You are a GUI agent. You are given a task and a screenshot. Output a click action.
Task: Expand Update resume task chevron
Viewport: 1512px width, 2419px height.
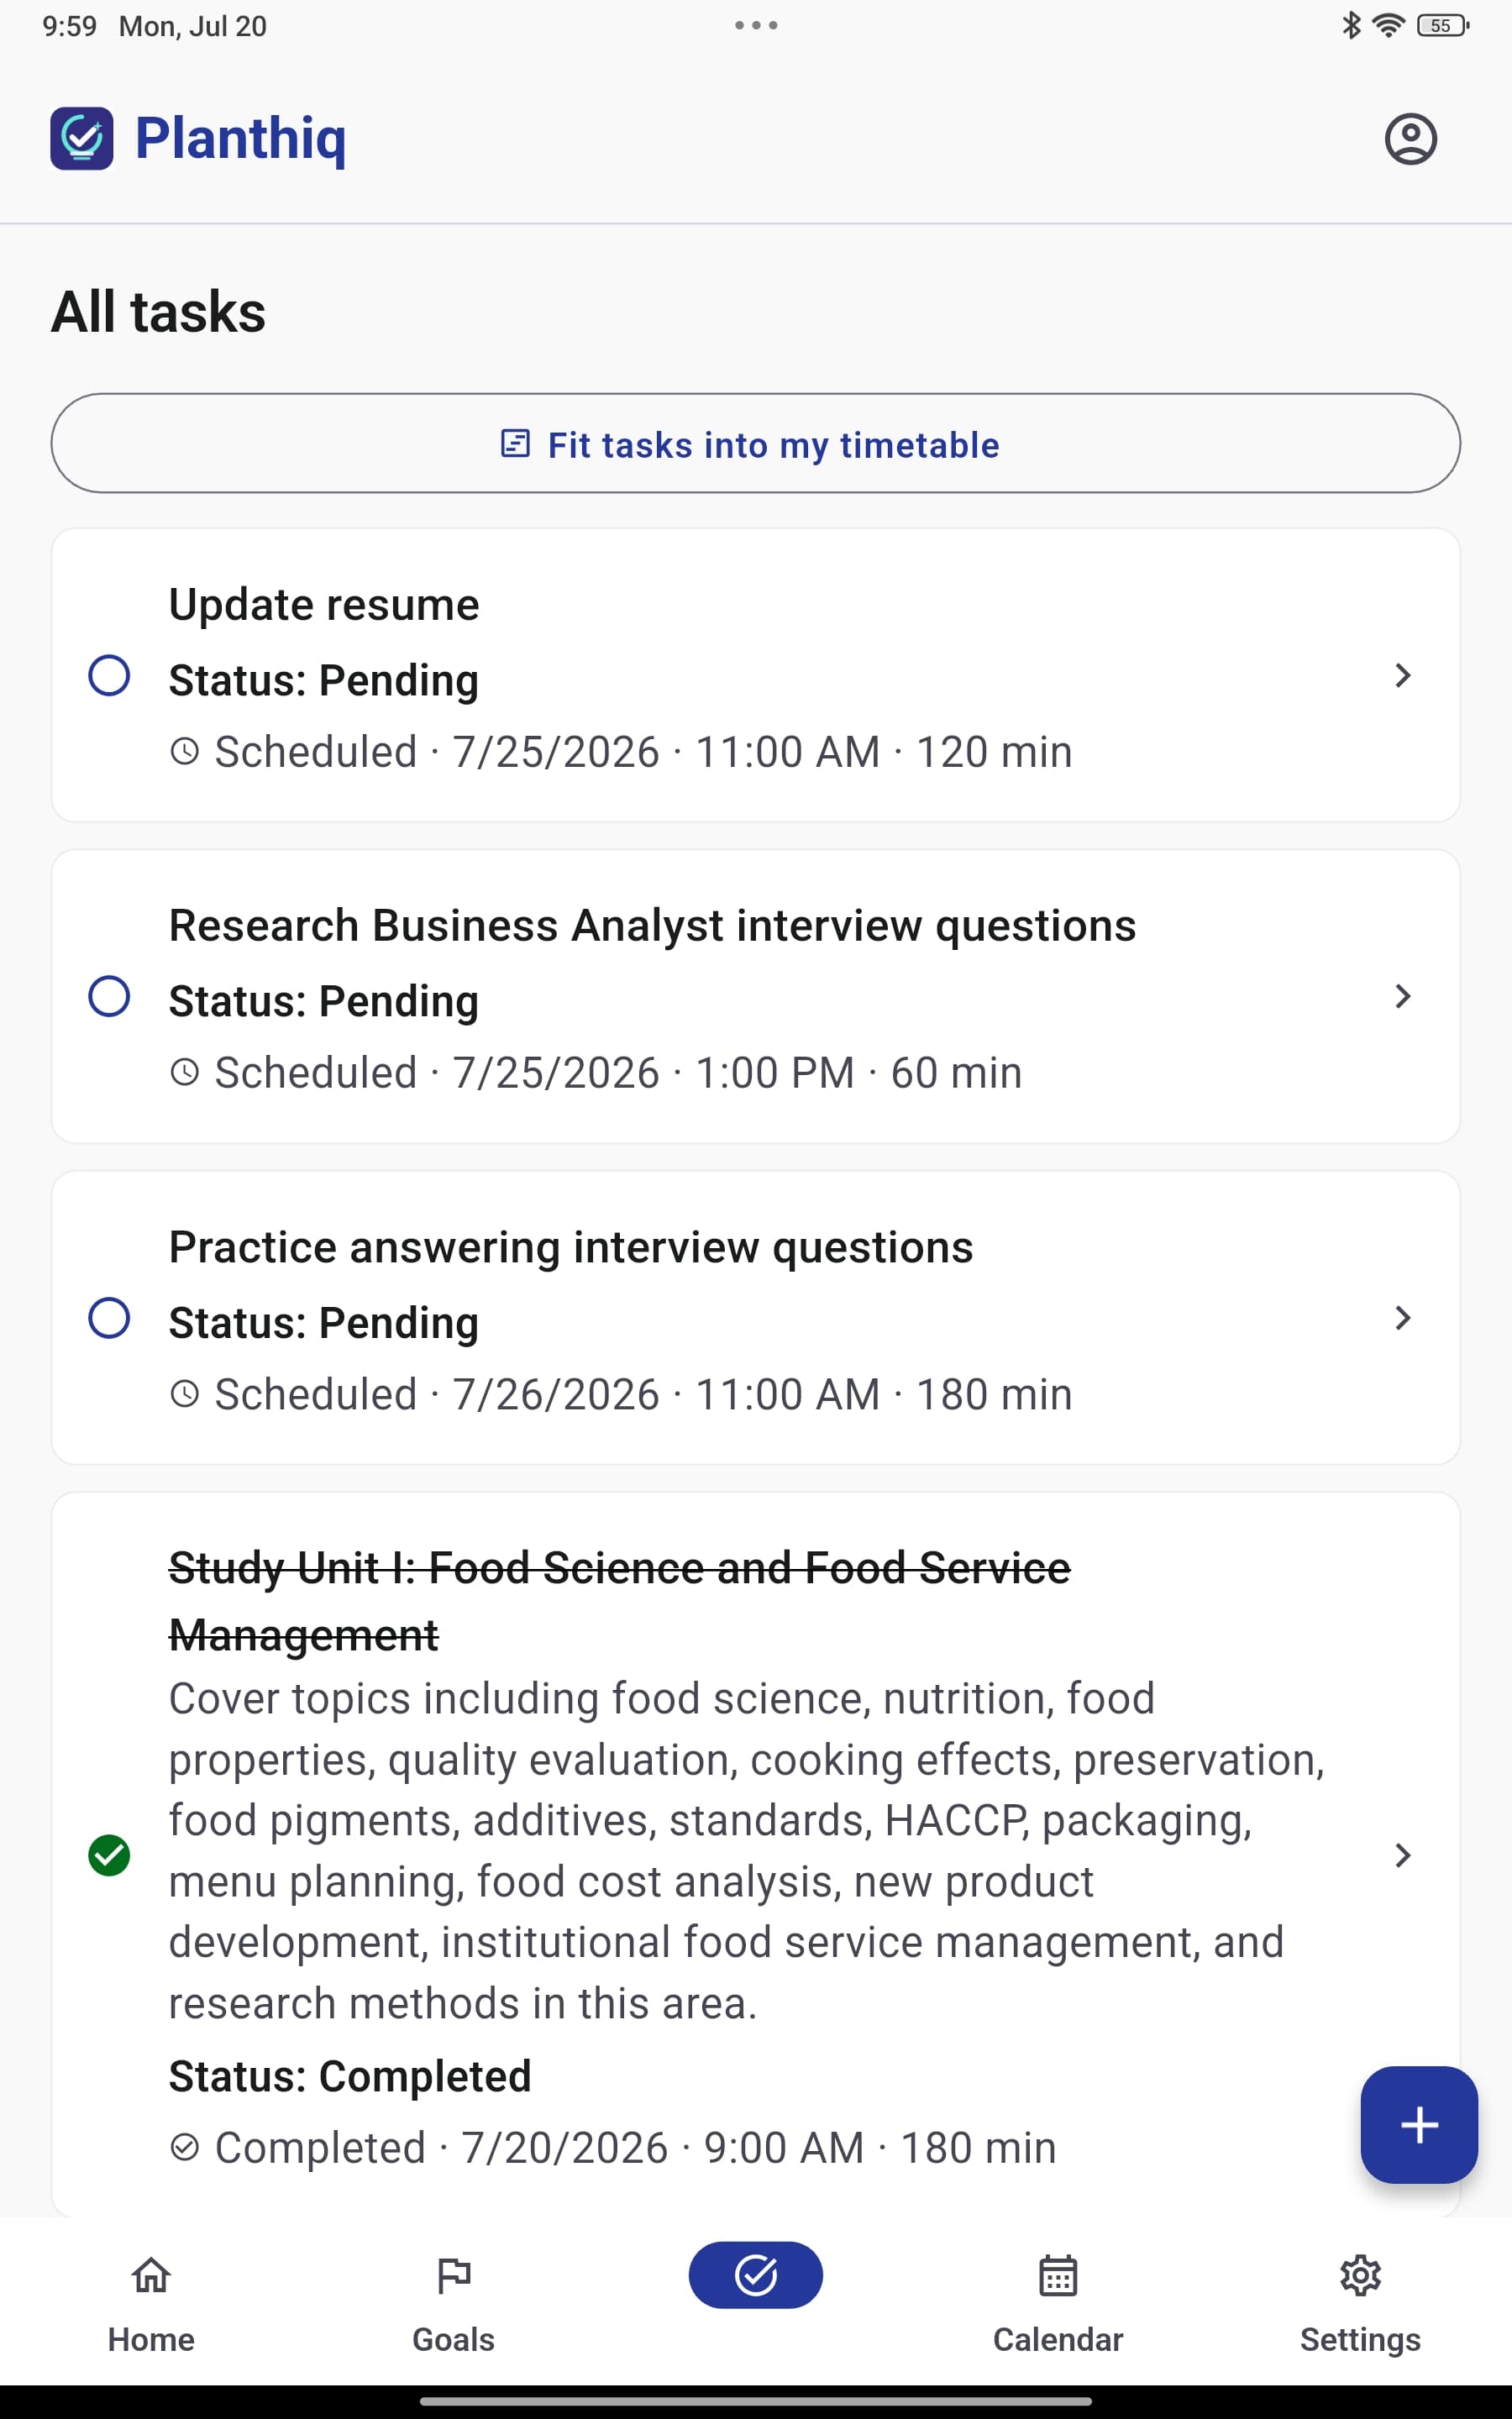pyautogui.click(x=1402, y=675)
